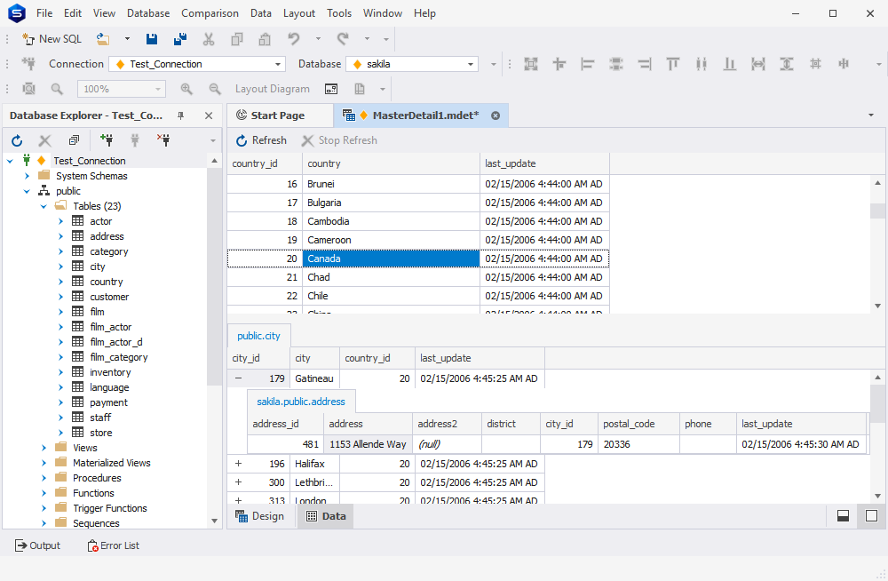Expand the System Schemas node
Screen dimensions: 888x581
pyautogui.click(x=28, y=176)
